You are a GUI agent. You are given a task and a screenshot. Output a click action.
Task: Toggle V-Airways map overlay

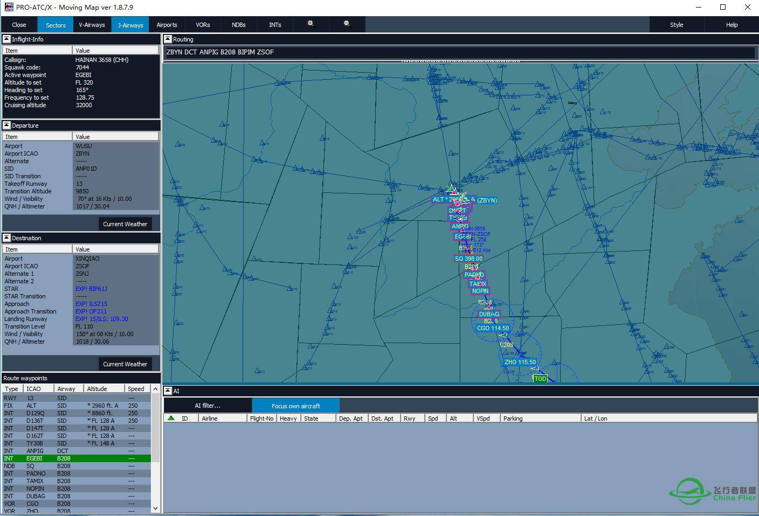(x=92, y=25)
